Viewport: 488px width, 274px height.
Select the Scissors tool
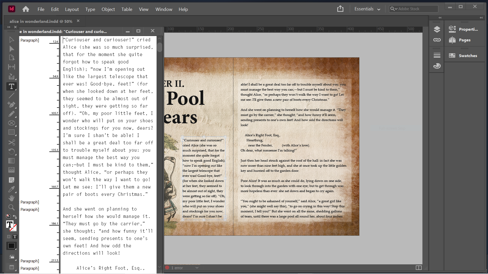point(11,143)
